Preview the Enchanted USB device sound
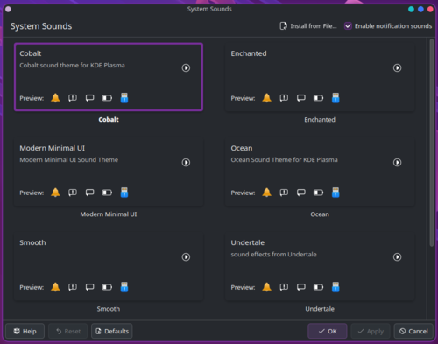This screenshot has height=344, width=438. [336, 98]
